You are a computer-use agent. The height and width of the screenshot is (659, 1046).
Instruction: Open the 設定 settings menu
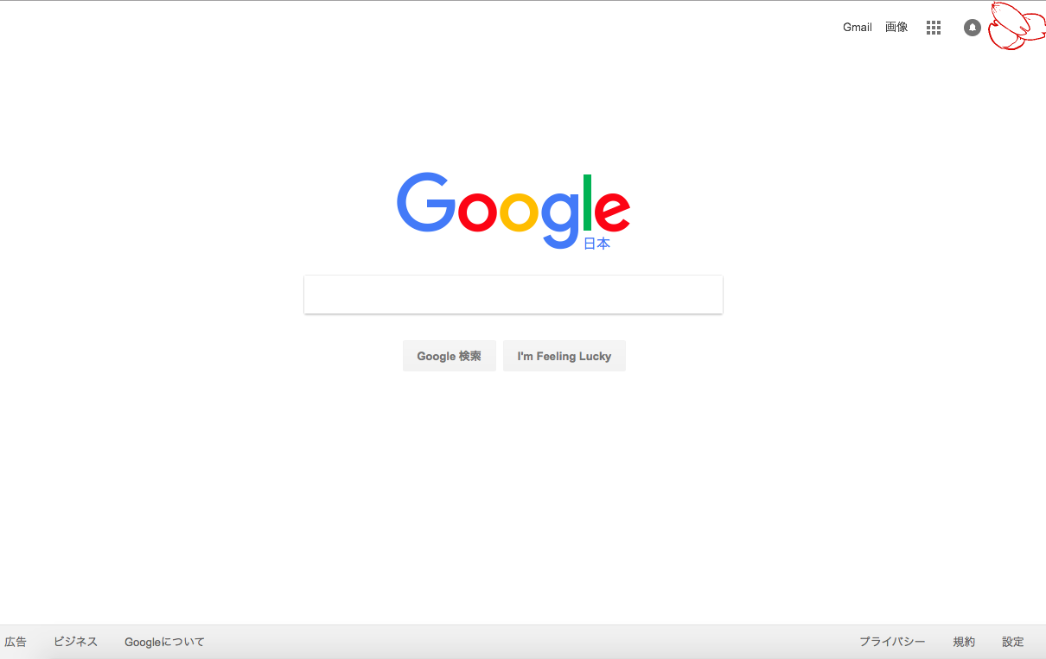point(1013,642)
